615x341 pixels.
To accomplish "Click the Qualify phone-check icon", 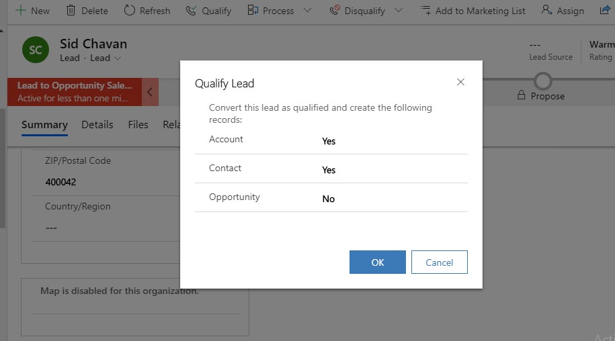I will (191, 11).
